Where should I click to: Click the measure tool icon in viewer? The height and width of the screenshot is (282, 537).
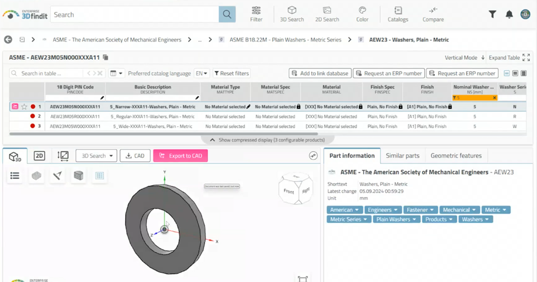pos(57,176)
